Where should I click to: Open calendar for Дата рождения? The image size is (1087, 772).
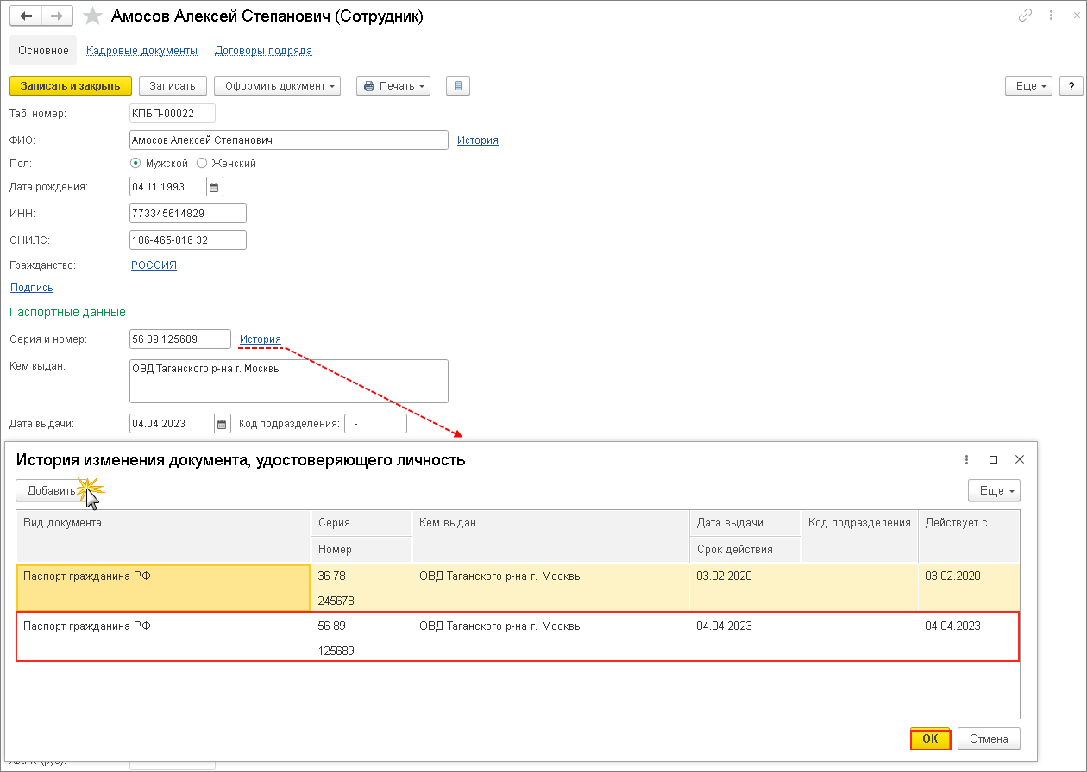point(215,187)
